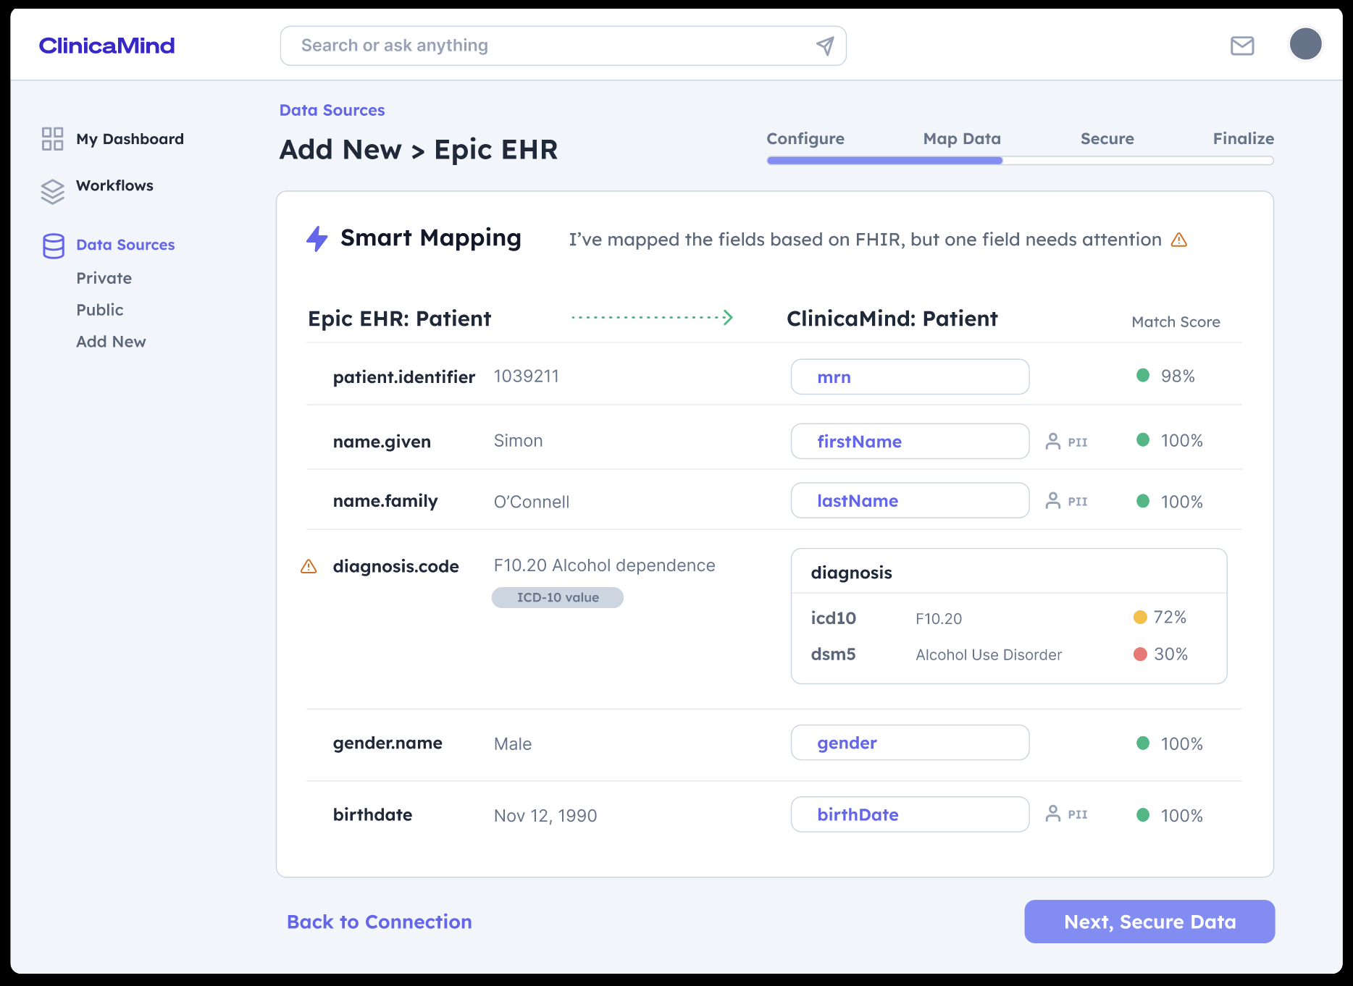Image resolution: width=1353 pixels, height=986 pixels.
Task: Switch to the Secure step
Action: [1107, 138]
